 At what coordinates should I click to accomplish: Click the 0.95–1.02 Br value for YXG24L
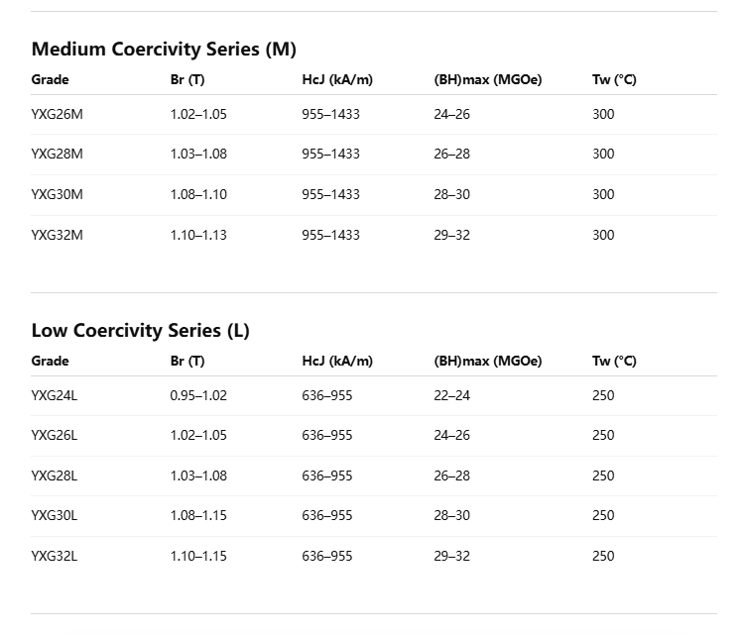coord(198,395)
